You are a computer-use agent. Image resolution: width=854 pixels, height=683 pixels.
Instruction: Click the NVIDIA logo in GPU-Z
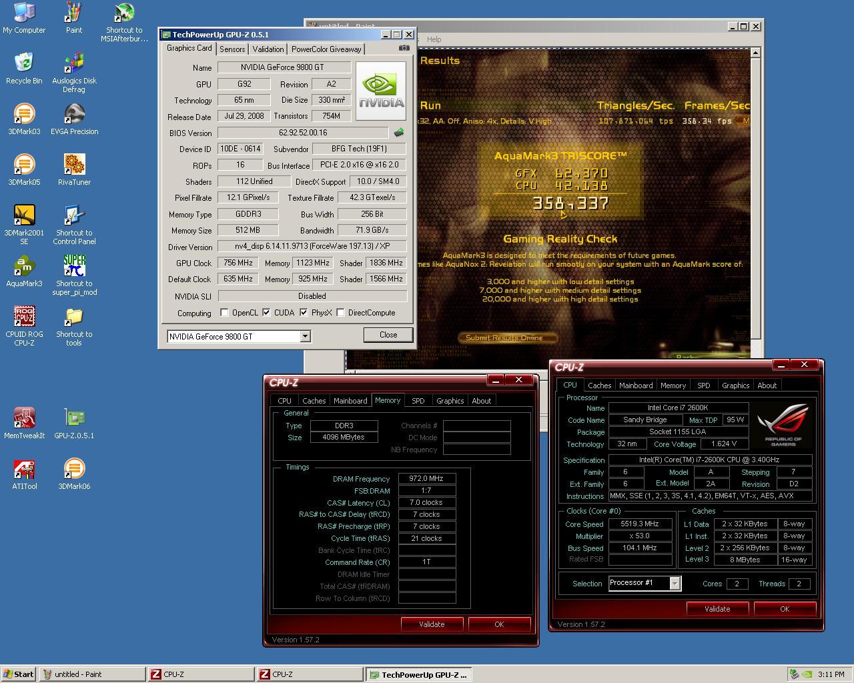point(381,91)
